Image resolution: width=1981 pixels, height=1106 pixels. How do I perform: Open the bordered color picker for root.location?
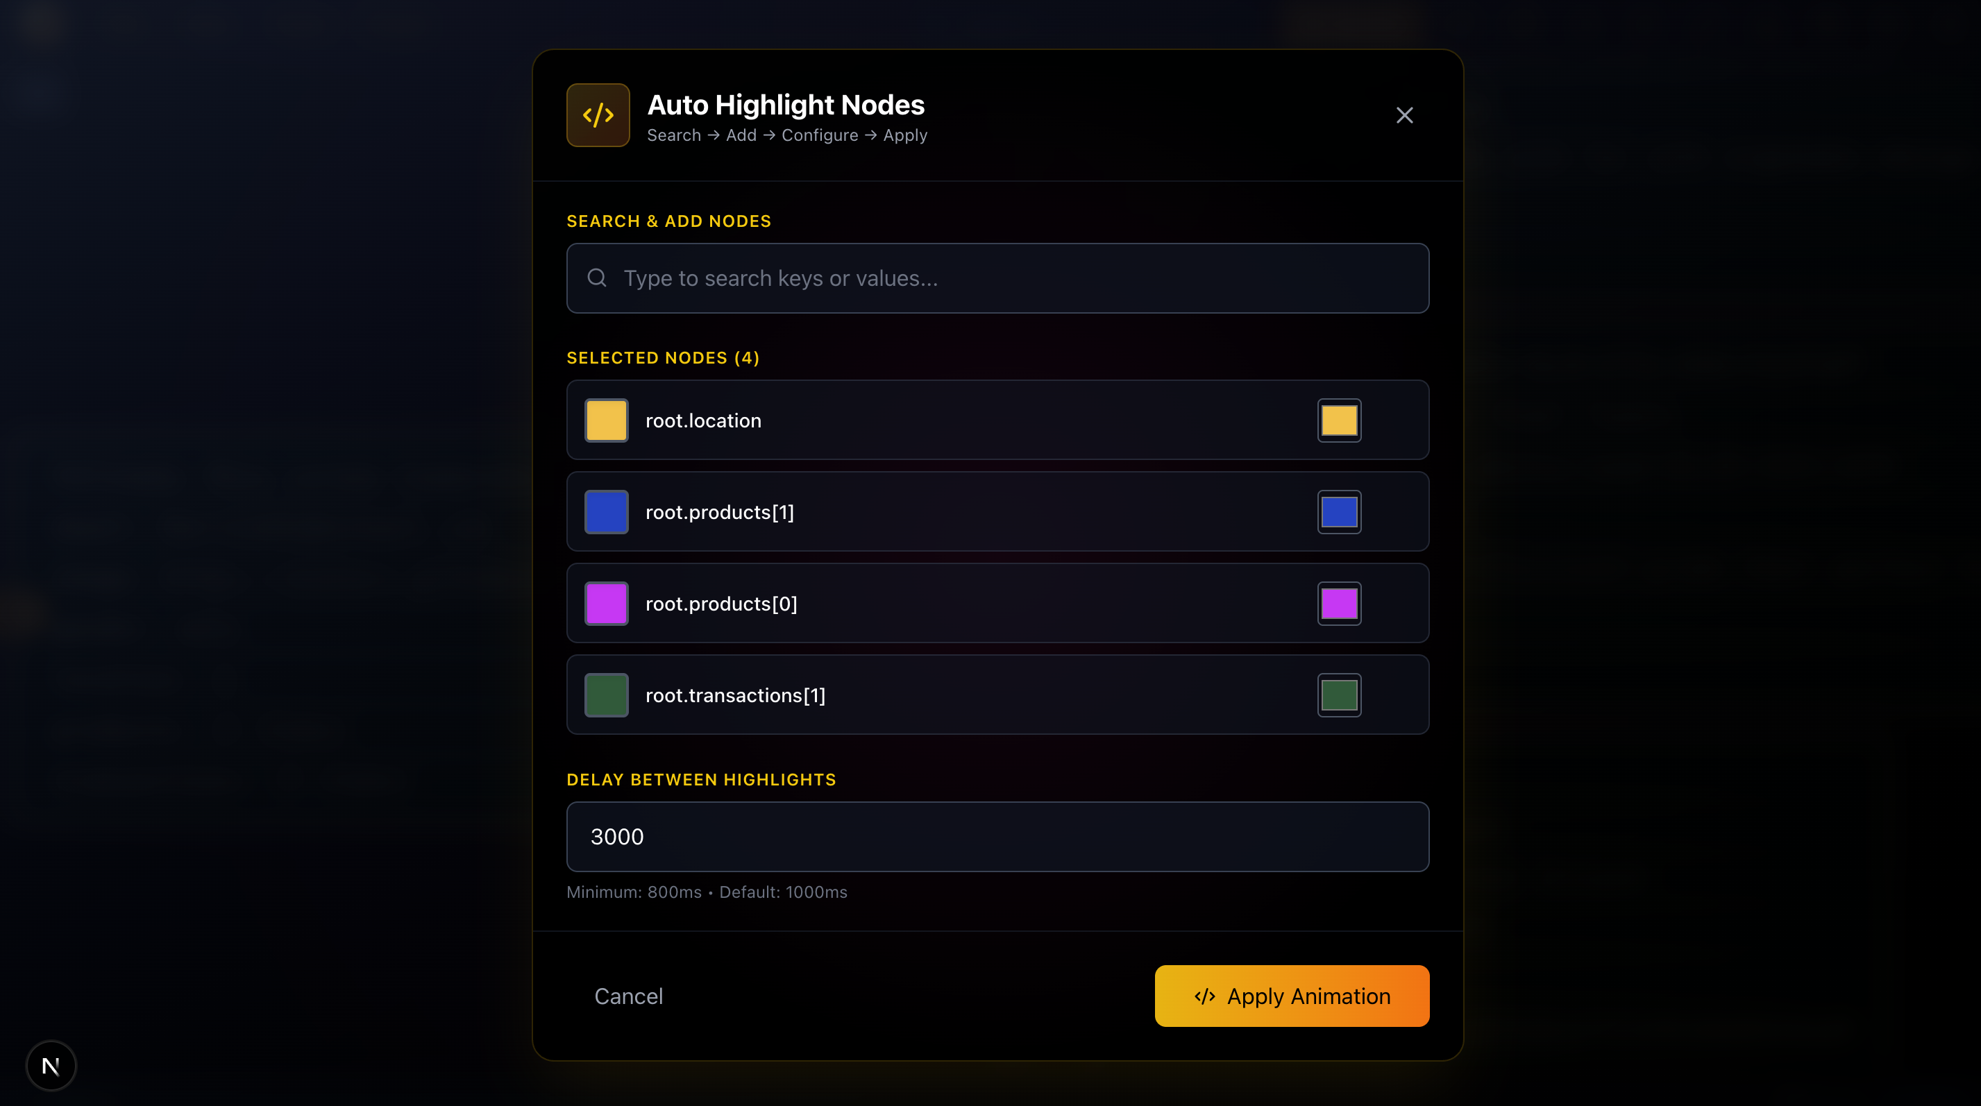(x=1339, y=420)
